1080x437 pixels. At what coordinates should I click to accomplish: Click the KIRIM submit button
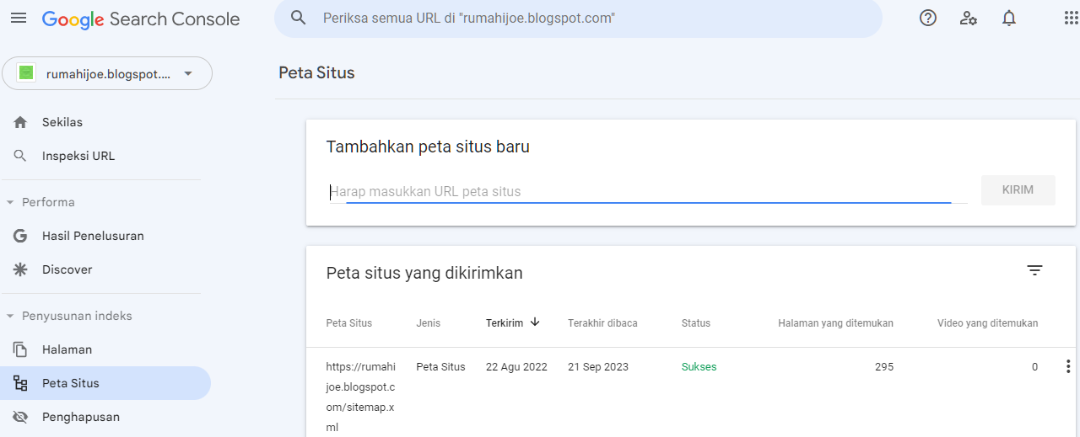[x=1018, y=189]
